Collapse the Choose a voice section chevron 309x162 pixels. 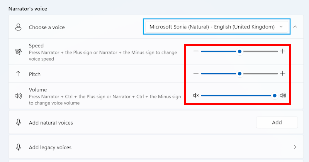(295, 27)
